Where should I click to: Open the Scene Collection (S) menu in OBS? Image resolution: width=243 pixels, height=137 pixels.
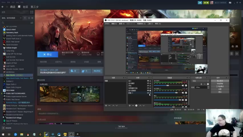click(x=141, y=24)
